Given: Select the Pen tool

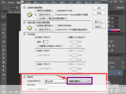Looking at the screenshot, I should click(4, 75).
